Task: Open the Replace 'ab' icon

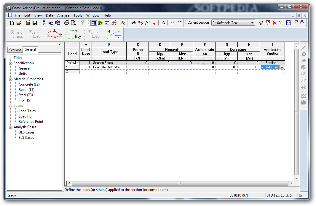Action: pos(141,23)
